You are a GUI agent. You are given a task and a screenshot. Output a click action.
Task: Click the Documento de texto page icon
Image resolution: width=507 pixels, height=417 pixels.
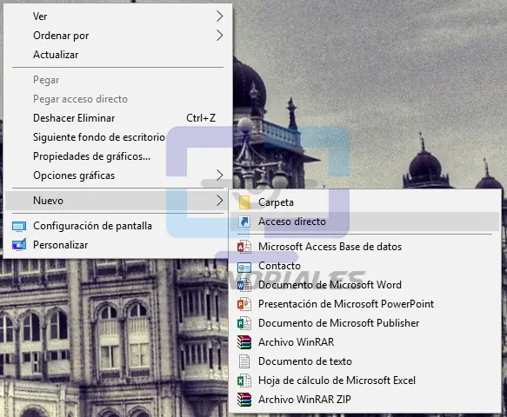[244, 361]
